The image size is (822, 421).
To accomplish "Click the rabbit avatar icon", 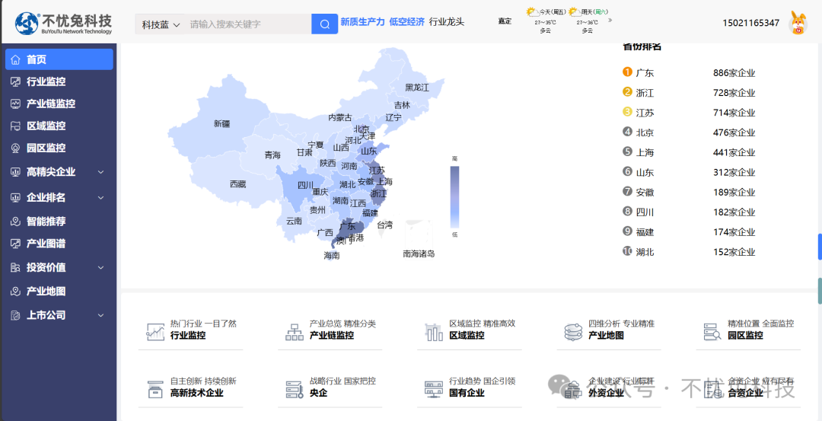I will coord(798,23).
